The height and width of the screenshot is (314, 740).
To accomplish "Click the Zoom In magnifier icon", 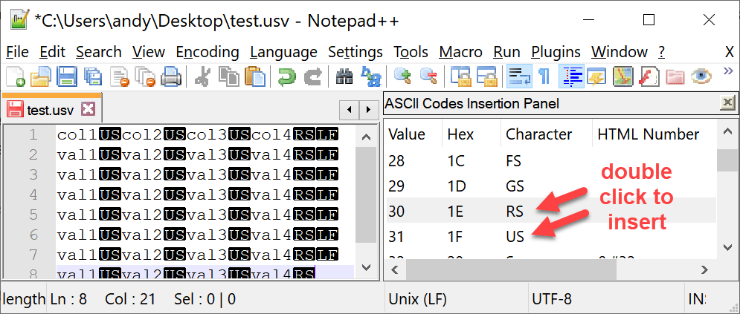I will click(402, 76).
